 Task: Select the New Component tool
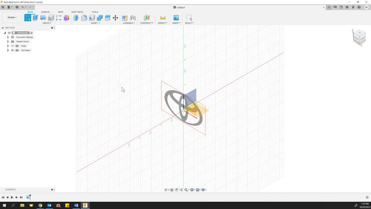click(125, 18)
